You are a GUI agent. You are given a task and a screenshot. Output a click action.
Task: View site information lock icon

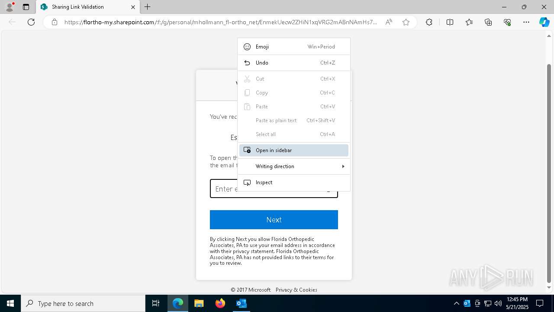[x=55, y=22]
